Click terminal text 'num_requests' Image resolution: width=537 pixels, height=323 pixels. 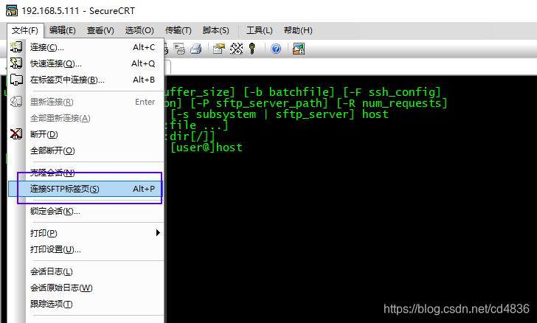coord(401,103)
